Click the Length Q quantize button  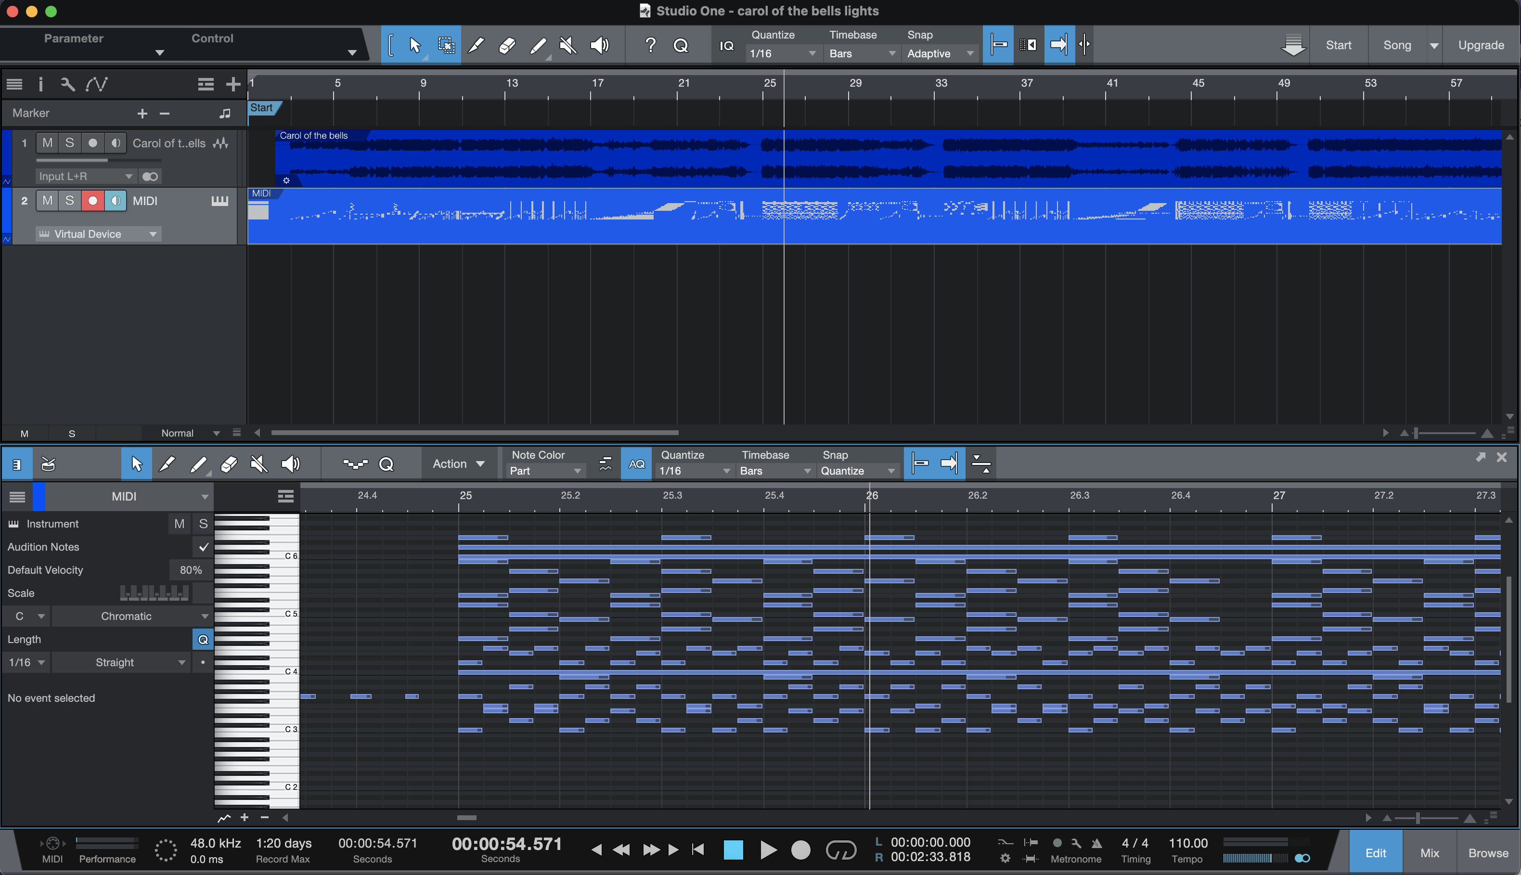coord(203,640)
